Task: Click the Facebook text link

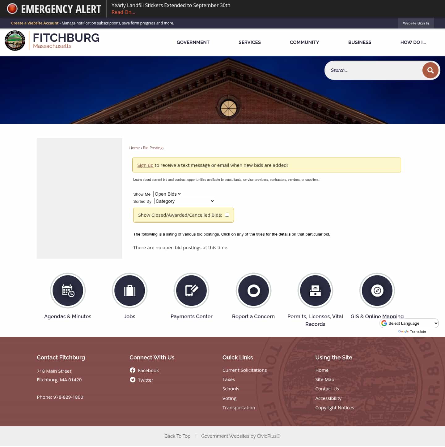Action: (148, 371)
